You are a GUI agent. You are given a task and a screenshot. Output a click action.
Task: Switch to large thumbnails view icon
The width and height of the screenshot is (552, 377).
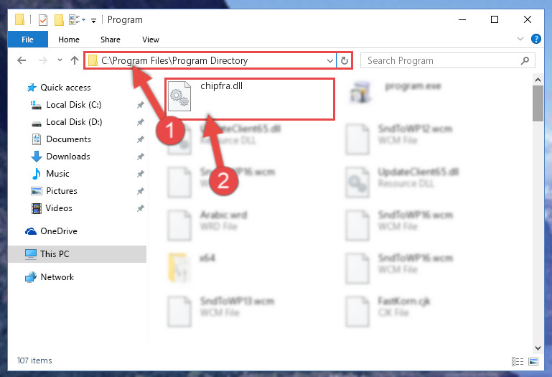click(533, 361)
